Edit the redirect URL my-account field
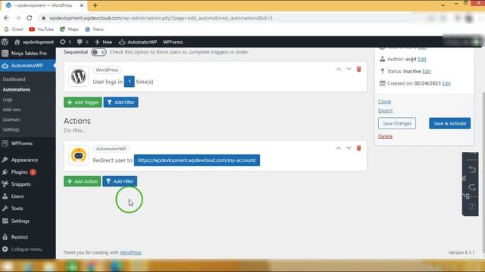 pyautogui.click(x=197, y=160)
